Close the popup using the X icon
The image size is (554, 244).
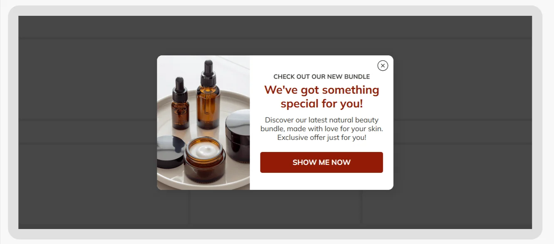tap(383, 65)
